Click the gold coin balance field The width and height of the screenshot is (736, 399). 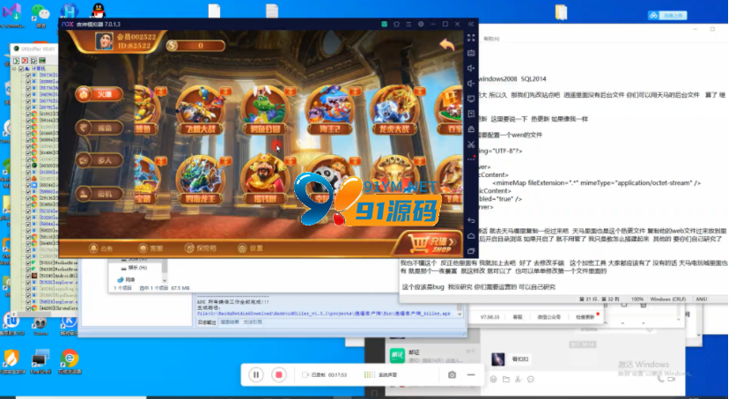pyautogui.click(x=195, y=46)
